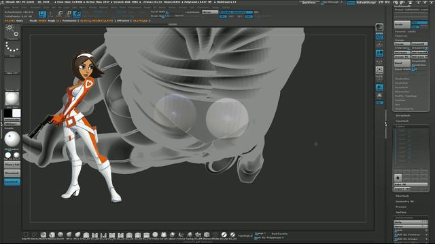Select the Scale transpose icon in top shelf

[68, 14]
